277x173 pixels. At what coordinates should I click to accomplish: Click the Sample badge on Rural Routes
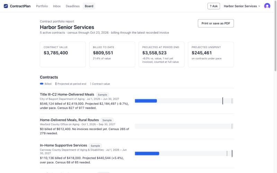coord(107,120)
